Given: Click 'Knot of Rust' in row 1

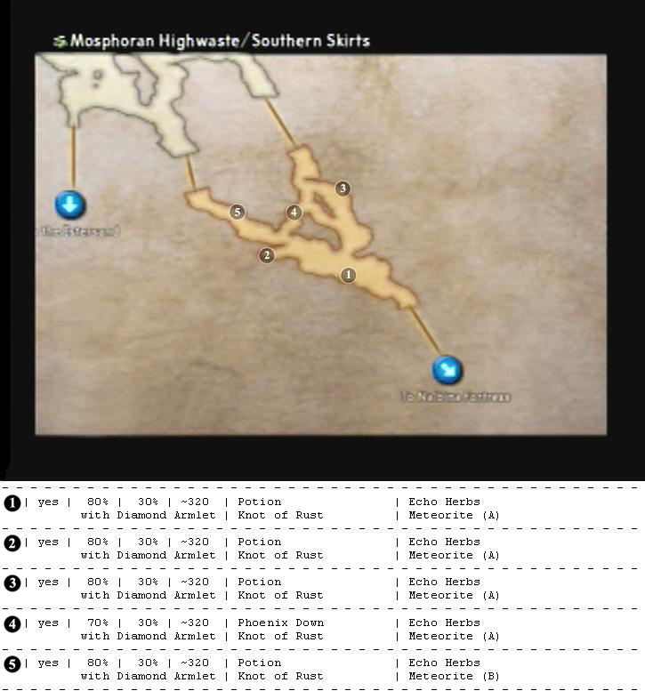Looking at the screenshot, I should [280, 515].
